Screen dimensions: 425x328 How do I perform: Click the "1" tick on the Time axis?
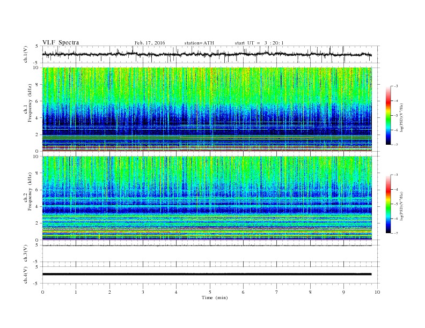76,292
